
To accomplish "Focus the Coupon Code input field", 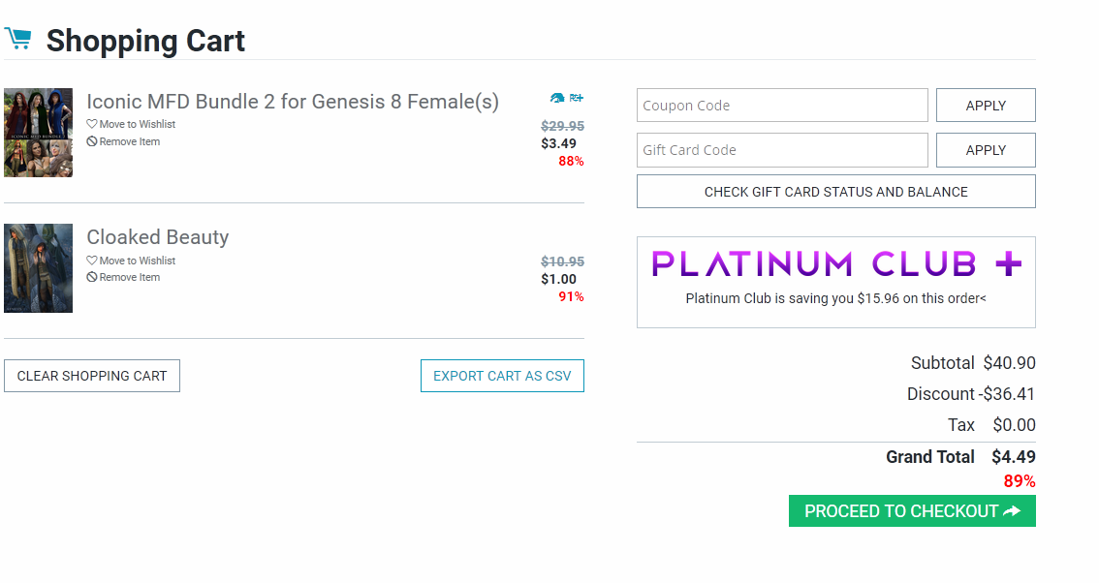I will coord(782,106).
